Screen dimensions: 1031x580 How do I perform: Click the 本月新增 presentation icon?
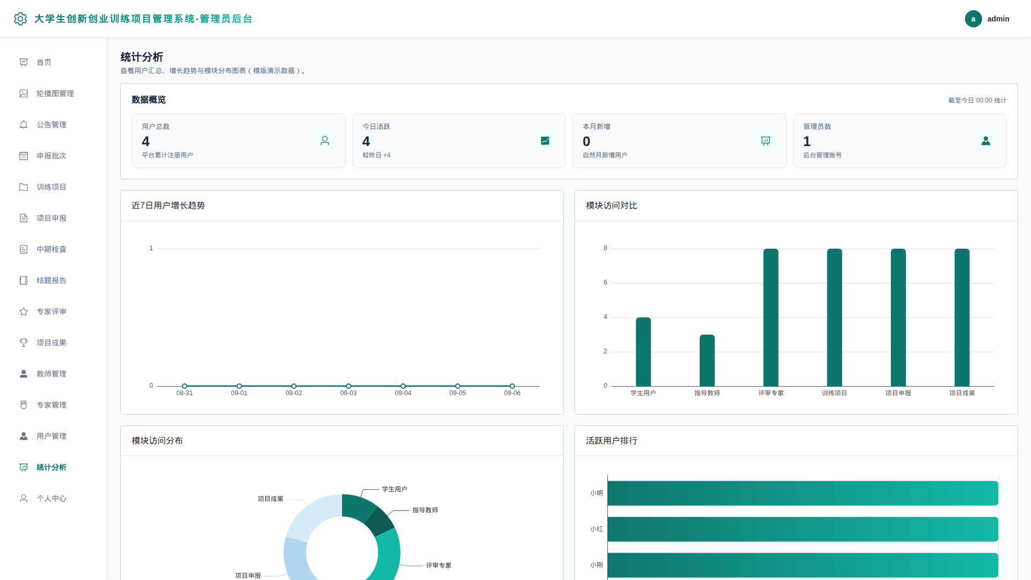click(x=766, y=141)
